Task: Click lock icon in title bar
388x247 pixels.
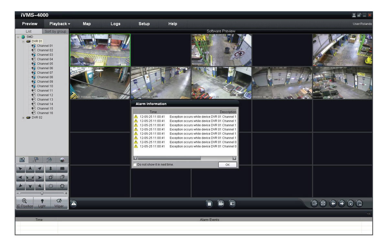Action: tap(359, 15)
